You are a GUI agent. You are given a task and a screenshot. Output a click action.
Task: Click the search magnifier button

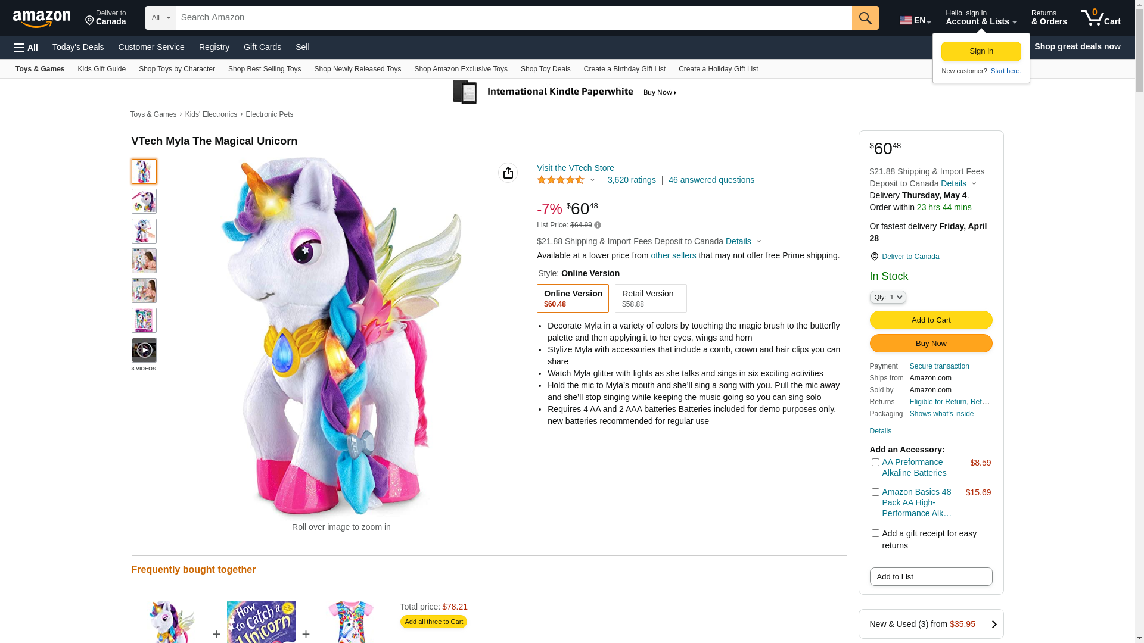(865, 18)
